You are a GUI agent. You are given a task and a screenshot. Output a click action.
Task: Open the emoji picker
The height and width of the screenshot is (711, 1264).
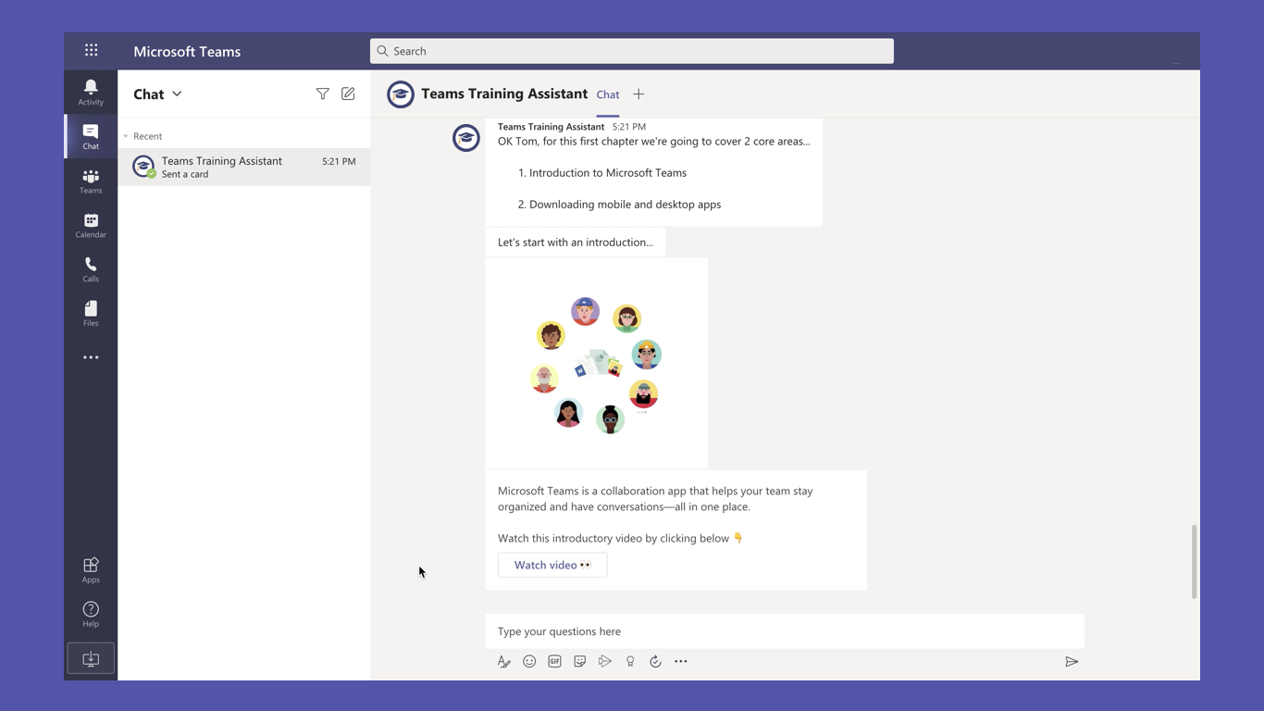tap(529, 661)
